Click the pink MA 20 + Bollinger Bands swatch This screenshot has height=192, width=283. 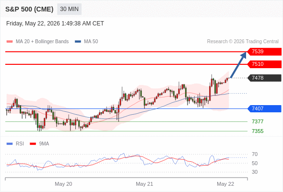(10, 42)
